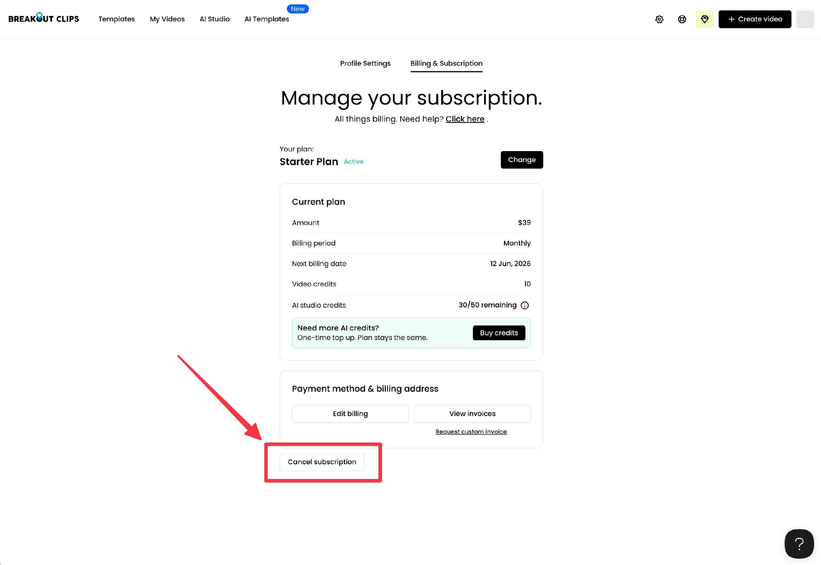Open the Templates menu item
Viewport: 821px width, 565px height.
[x=116, y=19]
